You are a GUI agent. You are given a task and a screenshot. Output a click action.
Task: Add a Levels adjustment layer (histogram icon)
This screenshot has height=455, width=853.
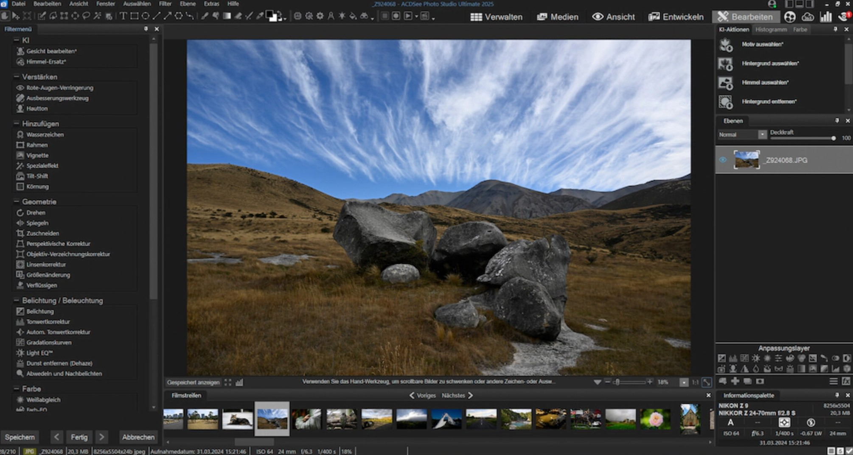pos(733,358)
